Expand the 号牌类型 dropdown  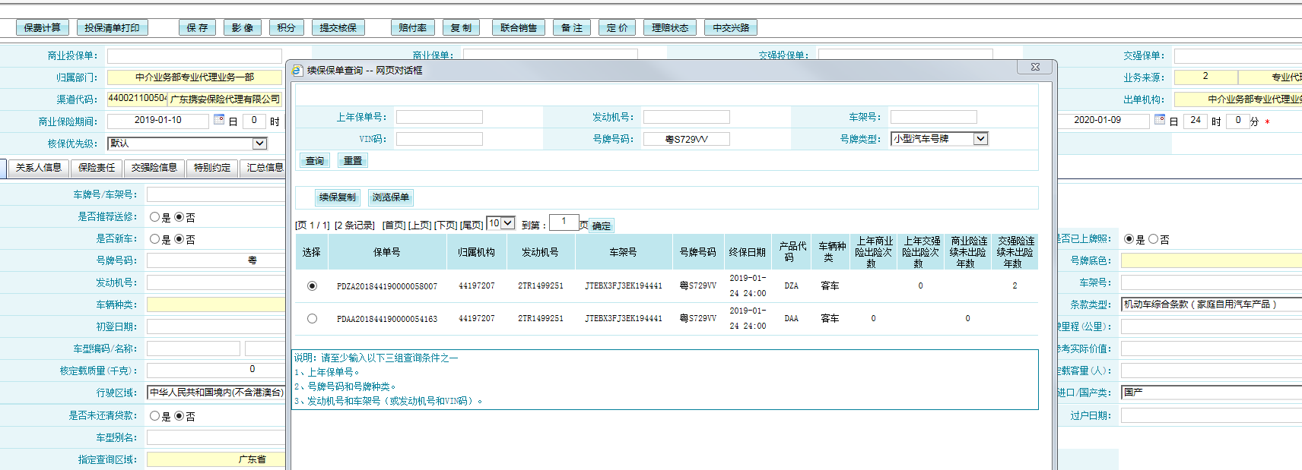(980, 139)
